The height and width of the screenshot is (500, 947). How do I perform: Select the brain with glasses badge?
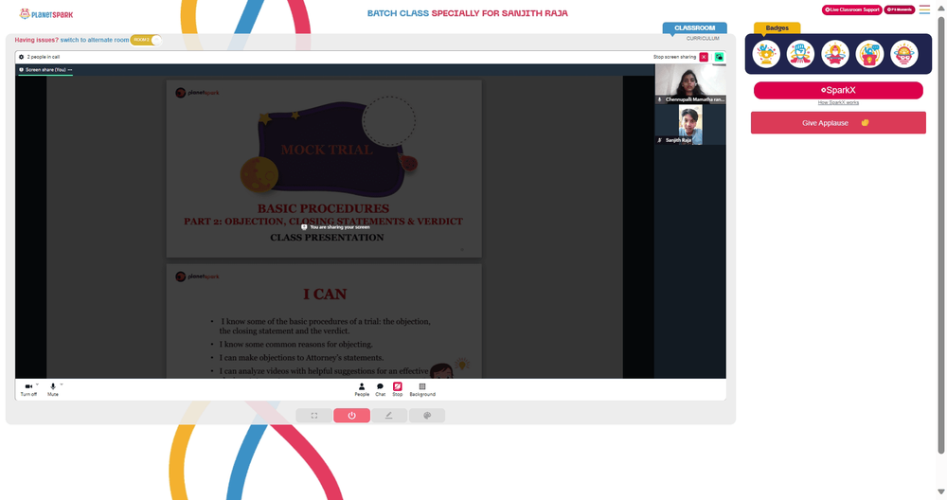click(x=904, y=54)
